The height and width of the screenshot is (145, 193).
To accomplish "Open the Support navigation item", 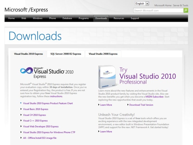I will 135,18.
